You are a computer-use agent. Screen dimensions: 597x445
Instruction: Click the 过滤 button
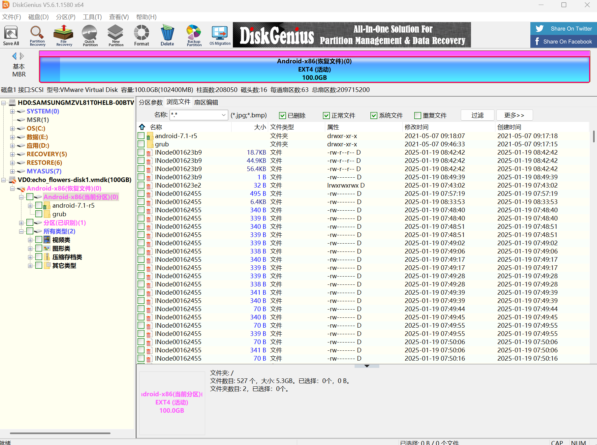coord(477,115)
